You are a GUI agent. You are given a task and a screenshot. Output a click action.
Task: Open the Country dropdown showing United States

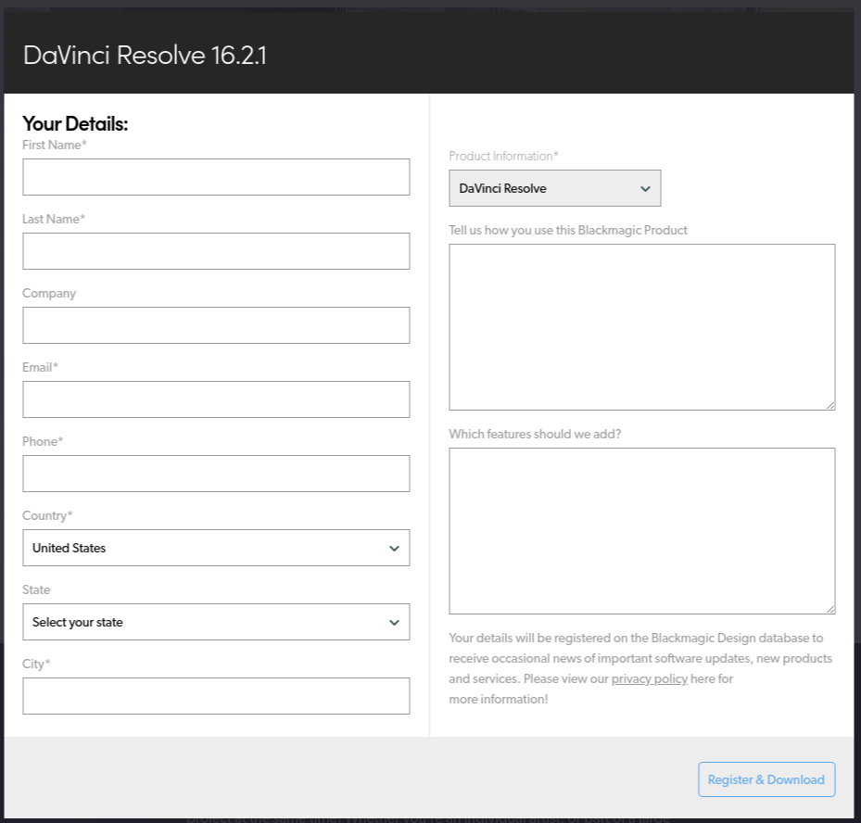tap(216, 548)
